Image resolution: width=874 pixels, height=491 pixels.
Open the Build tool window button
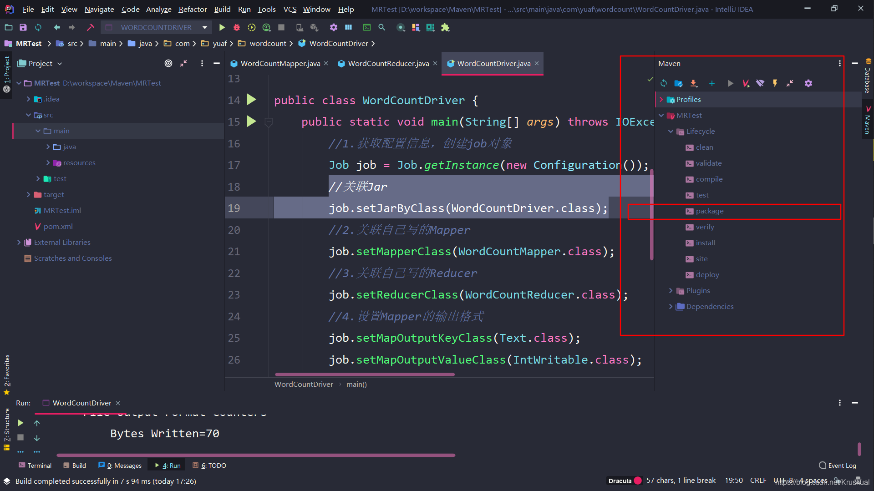click(x=75, y=466)
